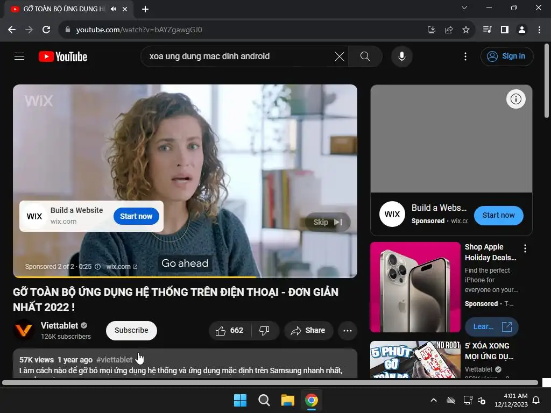The height and width of the screenshot is (413, 551).
Task: Go back to the previous page
Action: [x=12, y=30]
